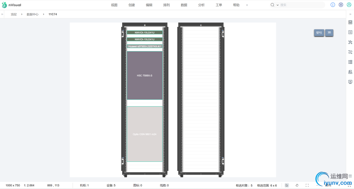Click the fit-to-screen icon in status bar
The image size is (354, 189).
tap(307, 185)
